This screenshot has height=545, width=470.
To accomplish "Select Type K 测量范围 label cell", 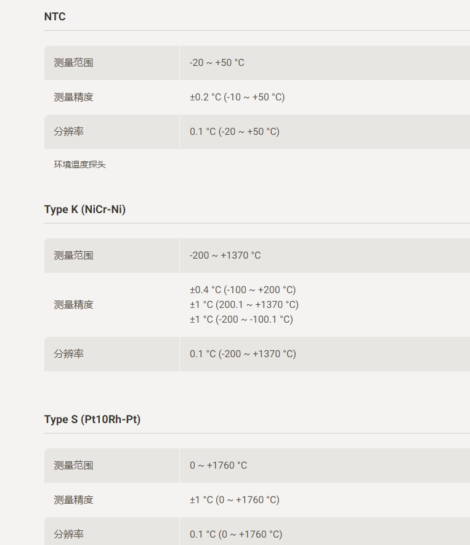I will 111,256.
